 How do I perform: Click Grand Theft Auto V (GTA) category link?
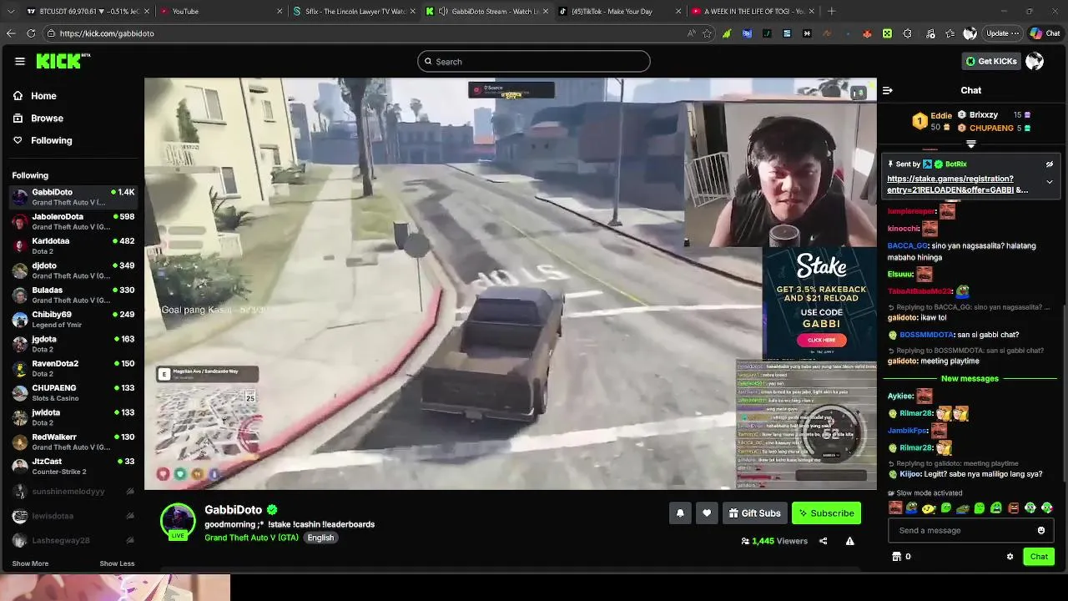click(251, 538)
